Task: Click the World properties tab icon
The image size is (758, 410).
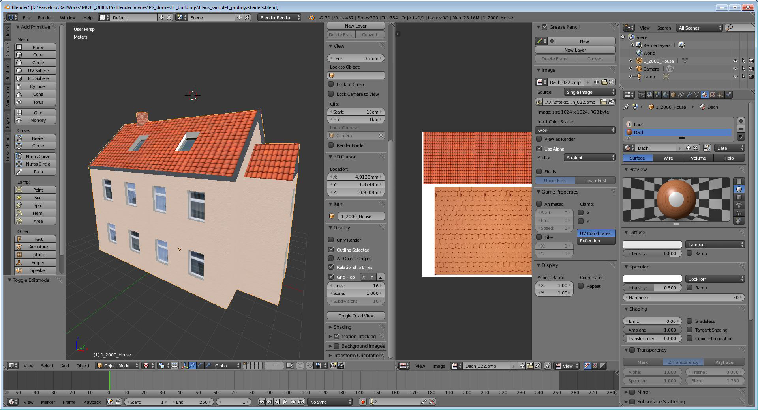Action: [665, 95]
